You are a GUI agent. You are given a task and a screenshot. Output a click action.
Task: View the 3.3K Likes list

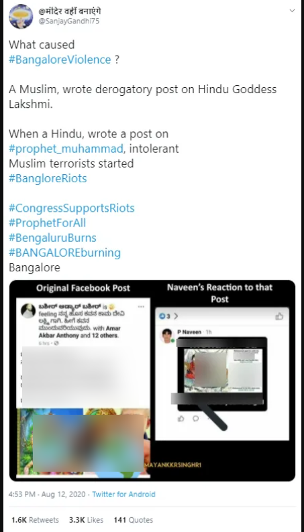pyautogui.click(x=86, y=520)
